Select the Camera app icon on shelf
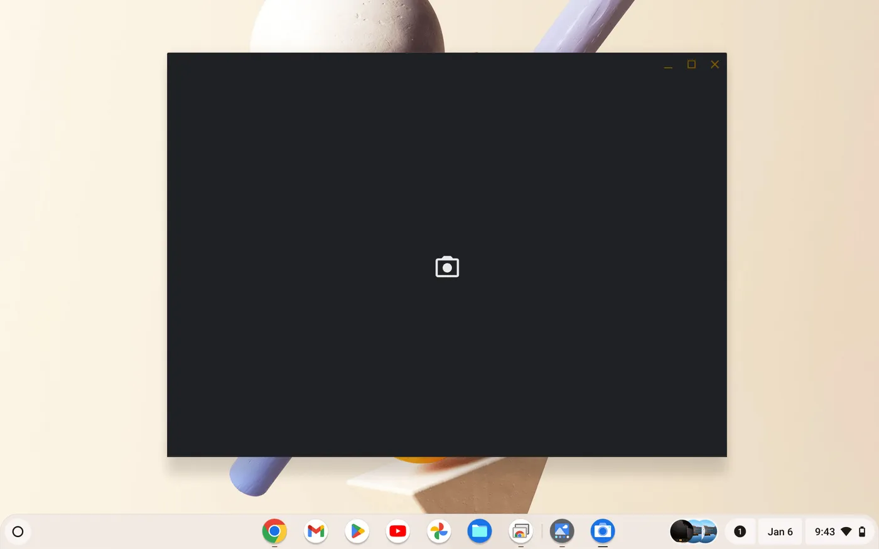The width and height of the screenshot is (879, 549). (x=603, y=531)
